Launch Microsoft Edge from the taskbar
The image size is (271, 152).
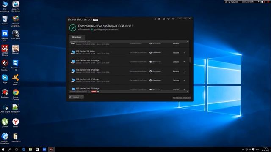click(24, 149)
